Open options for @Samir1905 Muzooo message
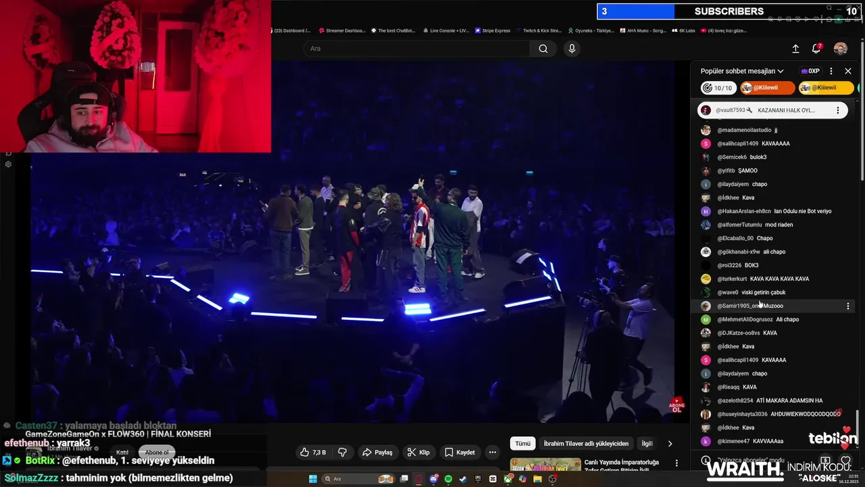Screen dimensions: 865x487 [848, 306]
